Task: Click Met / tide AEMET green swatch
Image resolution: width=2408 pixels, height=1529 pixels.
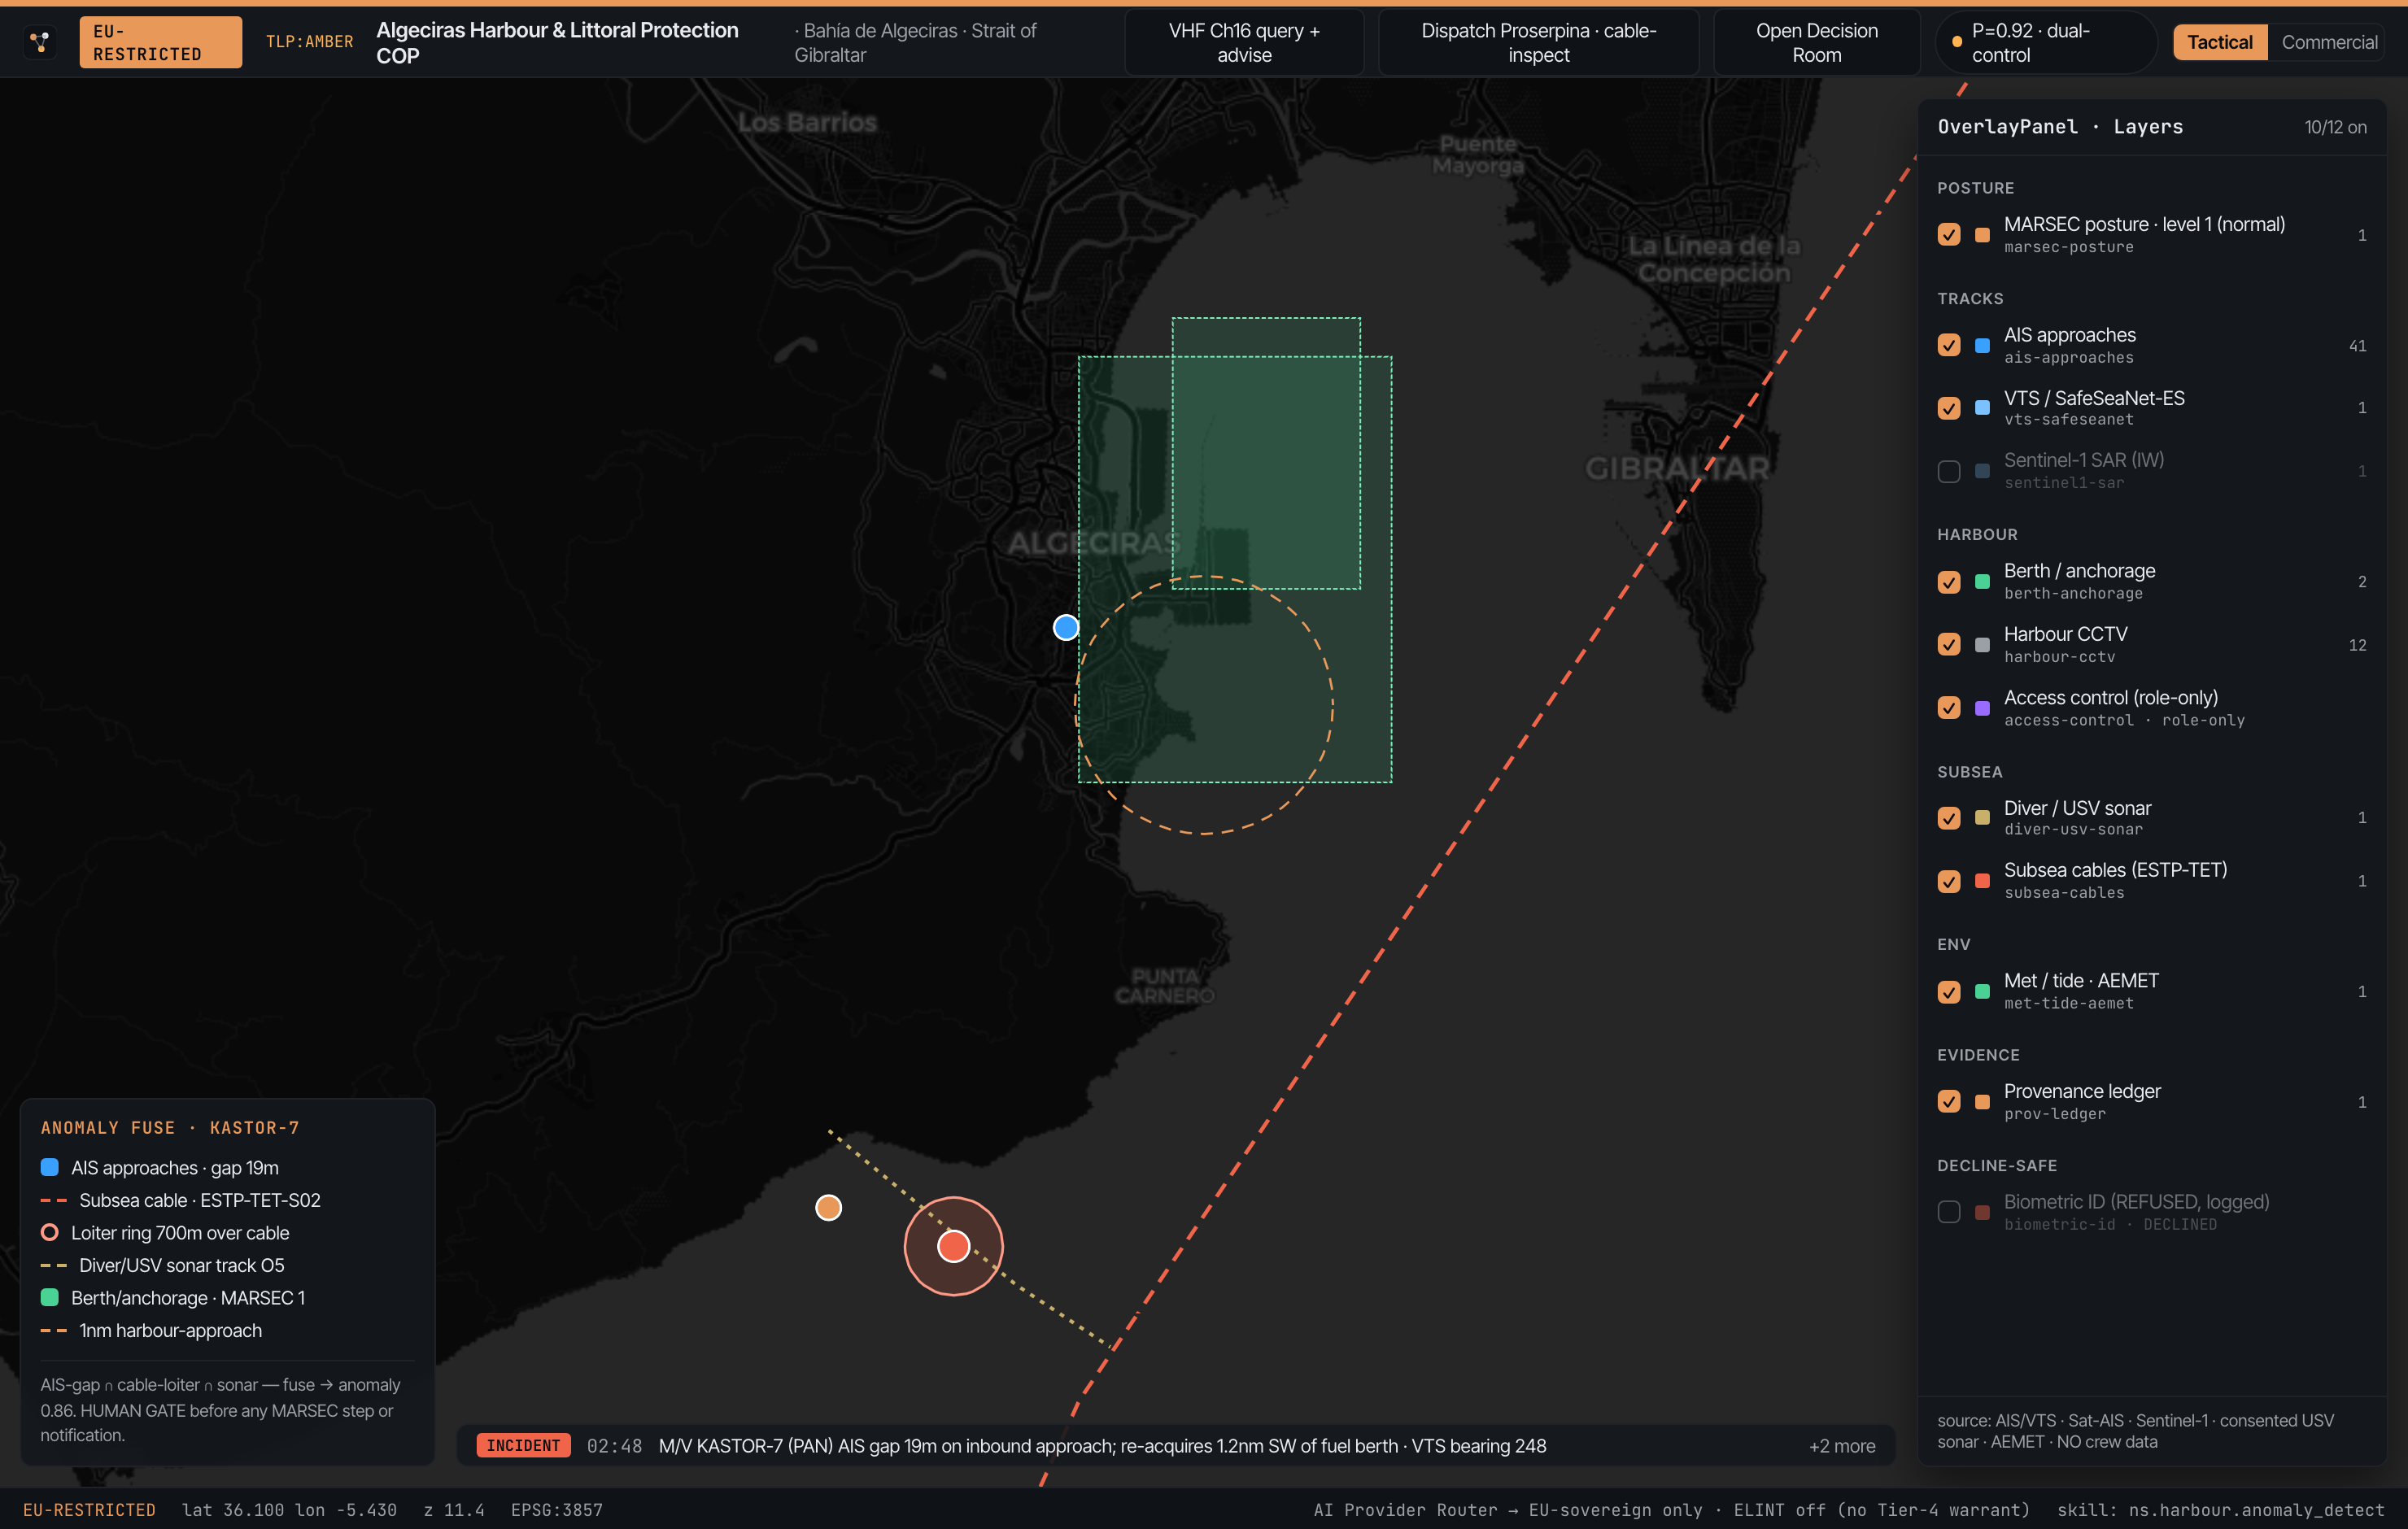Action: tap(1982, 992)
